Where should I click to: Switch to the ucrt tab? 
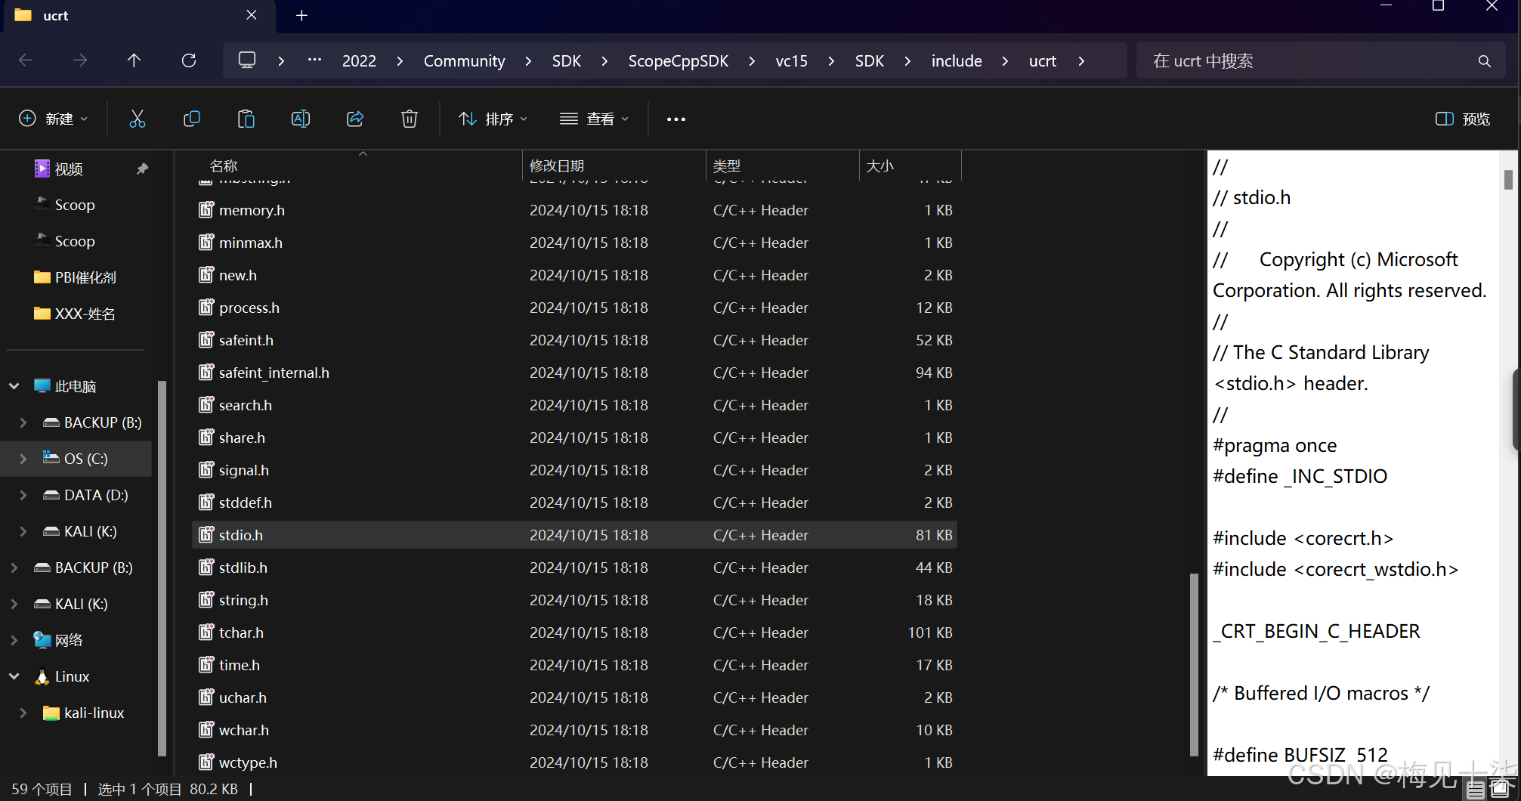click(x=57, y=15)
